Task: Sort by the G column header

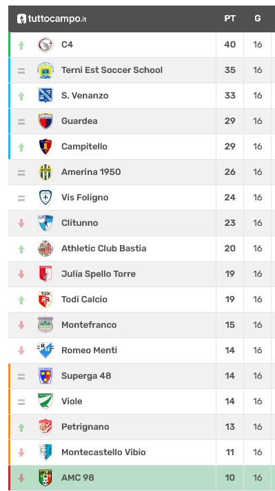Action: pos(258,19)
